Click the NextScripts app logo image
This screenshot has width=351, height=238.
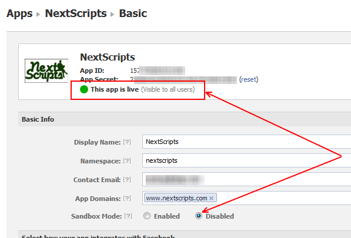(x=46, y=71)
